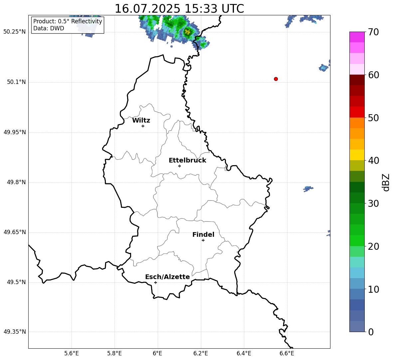The height and width of the screenshot is (360, 394).
Task: Click the 6.2°E longitude tick label
Action: point(201,353)
